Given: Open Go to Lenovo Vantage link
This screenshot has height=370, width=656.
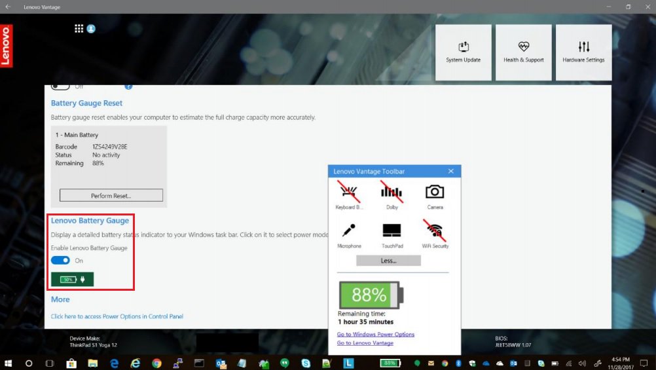Looking at the screenshot, I should 365,342.
